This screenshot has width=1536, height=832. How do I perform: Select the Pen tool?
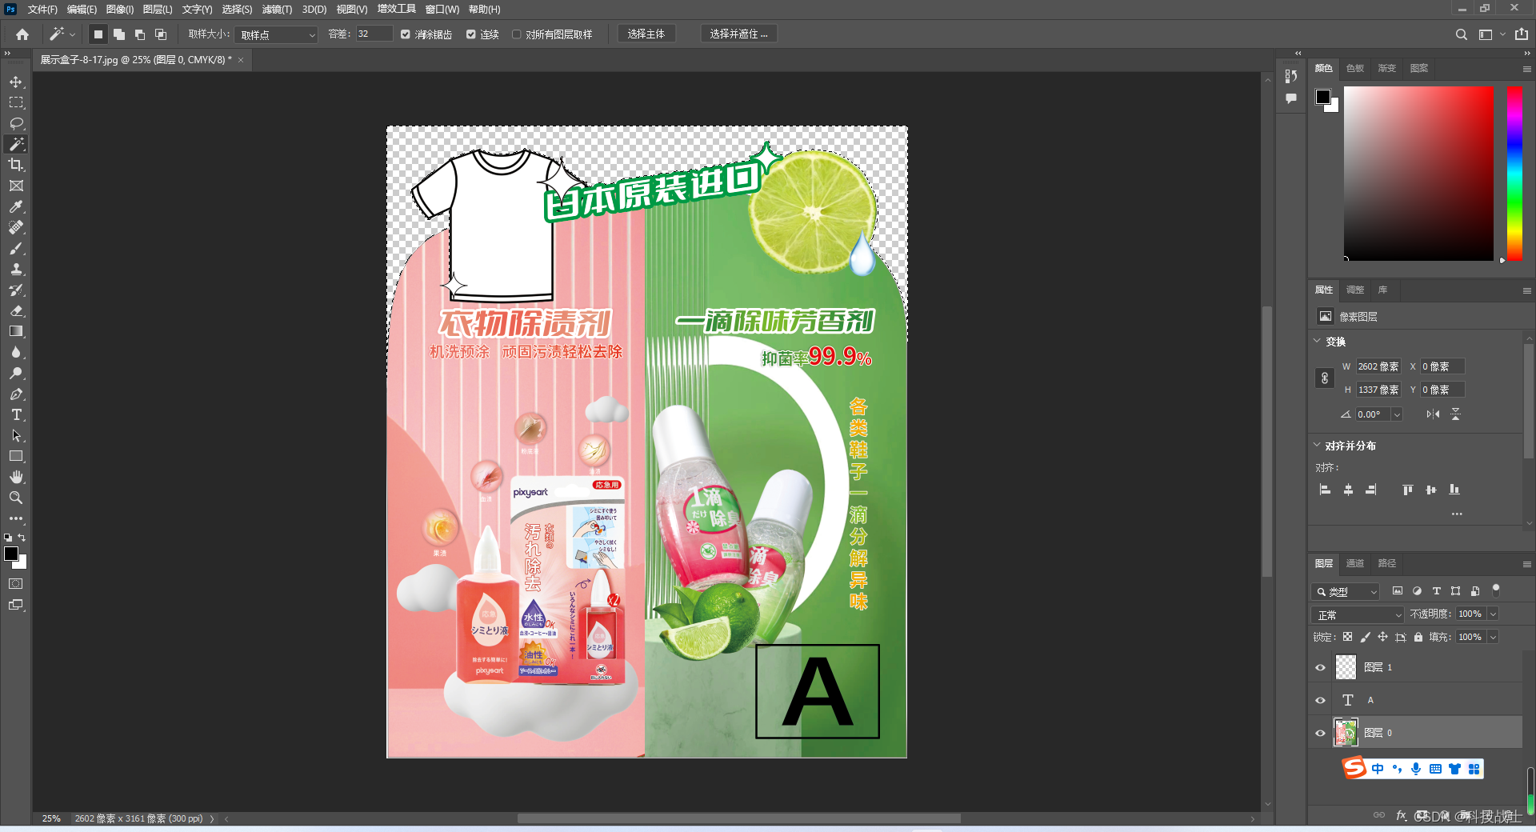click(x=16, y=394)
